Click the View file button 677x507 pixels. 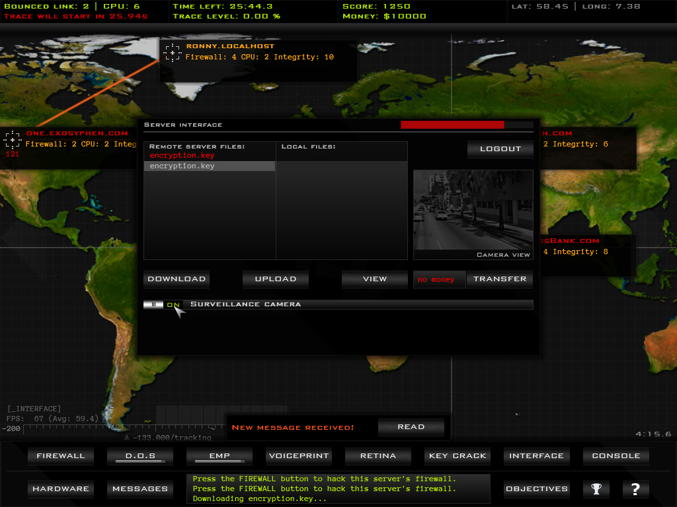coord(374,279)
